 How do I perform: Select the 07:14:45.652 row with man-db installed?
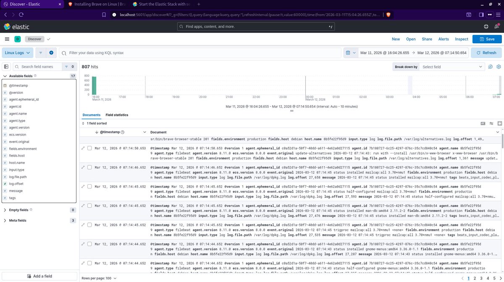(x=89, y=206)
